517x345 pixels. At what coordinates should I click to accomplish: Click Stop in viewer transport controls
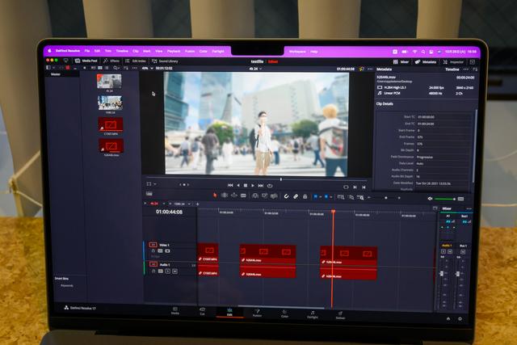point(246,186)
